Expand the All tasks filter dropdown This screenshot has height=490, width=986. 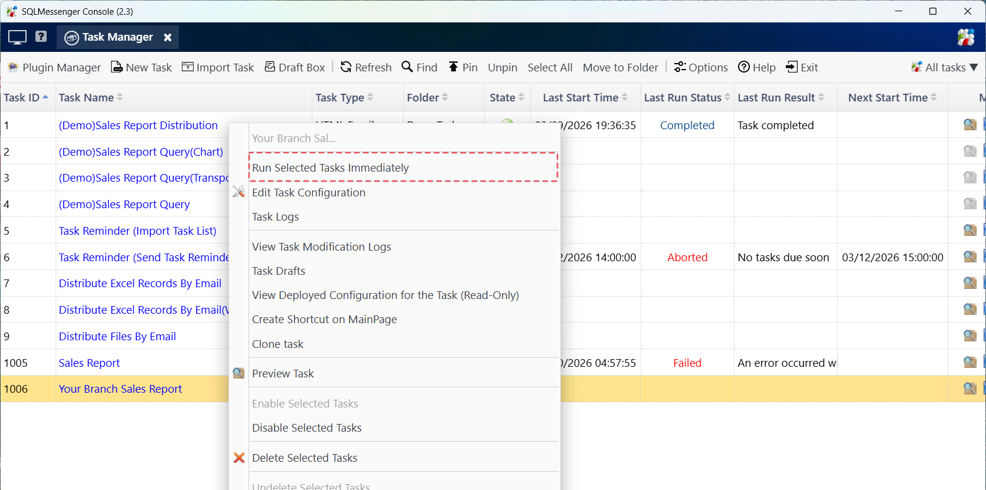click(x=945, y=67)
